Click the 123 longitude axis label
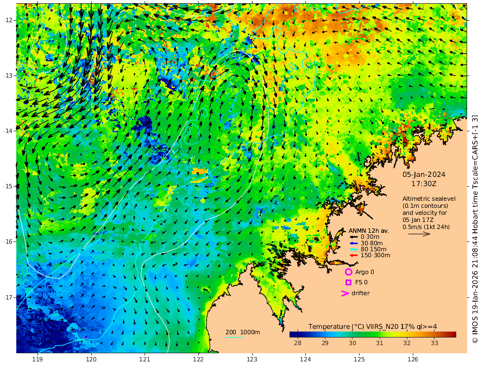Viewport: 478px width, 369px height. pyautogui.click(x=252, y=360)
